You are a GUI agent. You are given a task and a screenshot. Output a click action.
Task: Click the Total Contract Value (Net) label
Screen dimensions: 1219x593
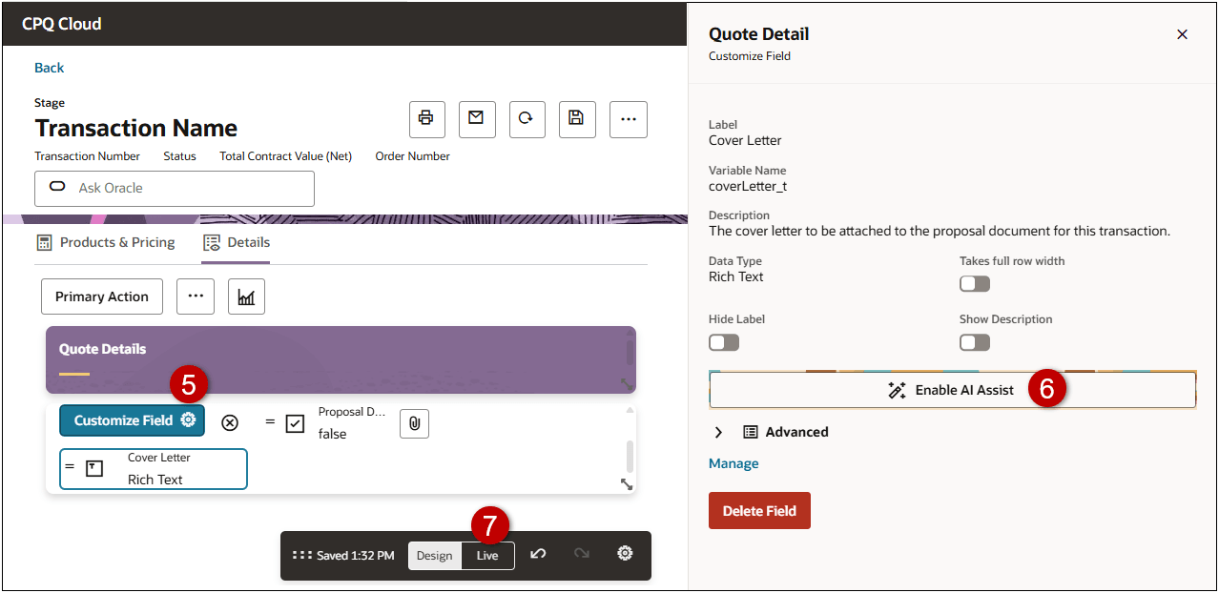point(286,156)
